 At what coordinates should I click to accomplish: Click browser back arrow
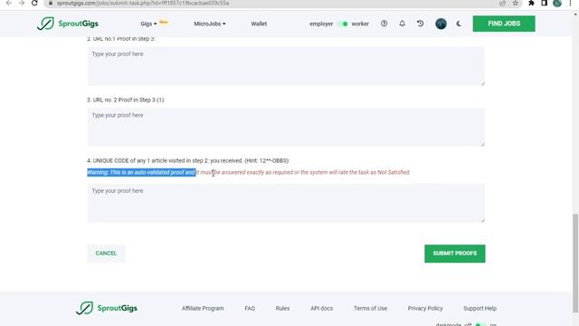click(8, 3)
